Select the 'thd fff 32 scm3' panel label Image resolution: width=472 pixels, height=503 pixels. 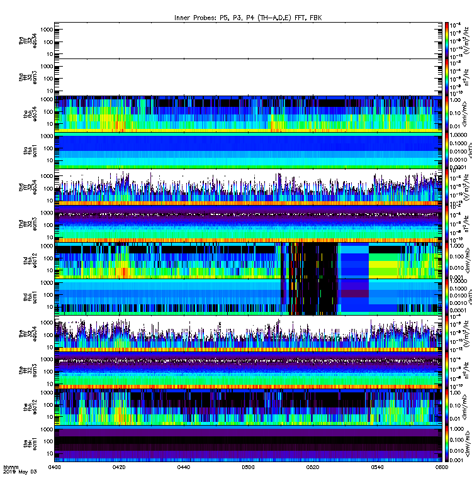[x=28, y=224]
